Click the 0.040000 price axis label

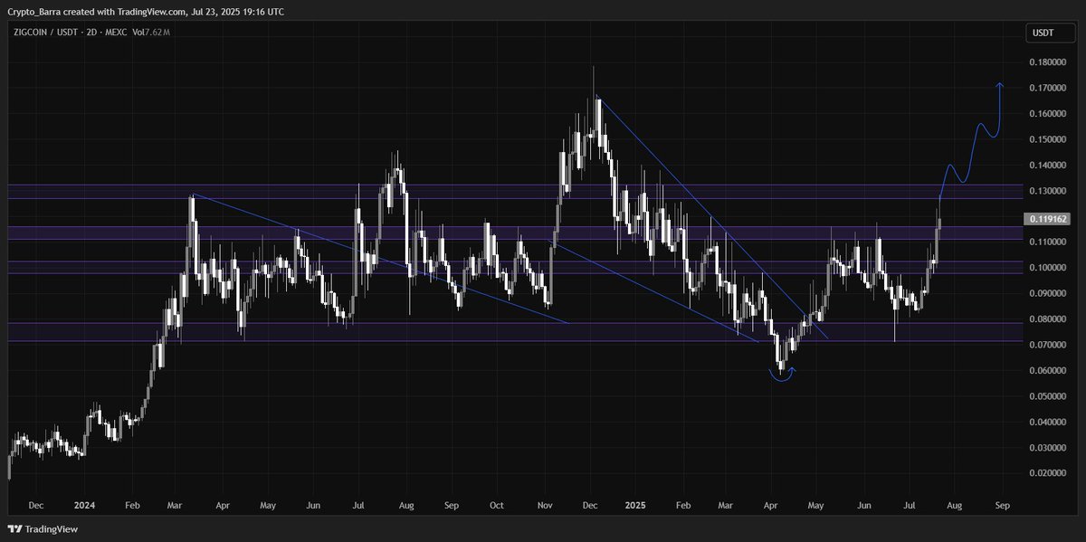point(1048,422)
